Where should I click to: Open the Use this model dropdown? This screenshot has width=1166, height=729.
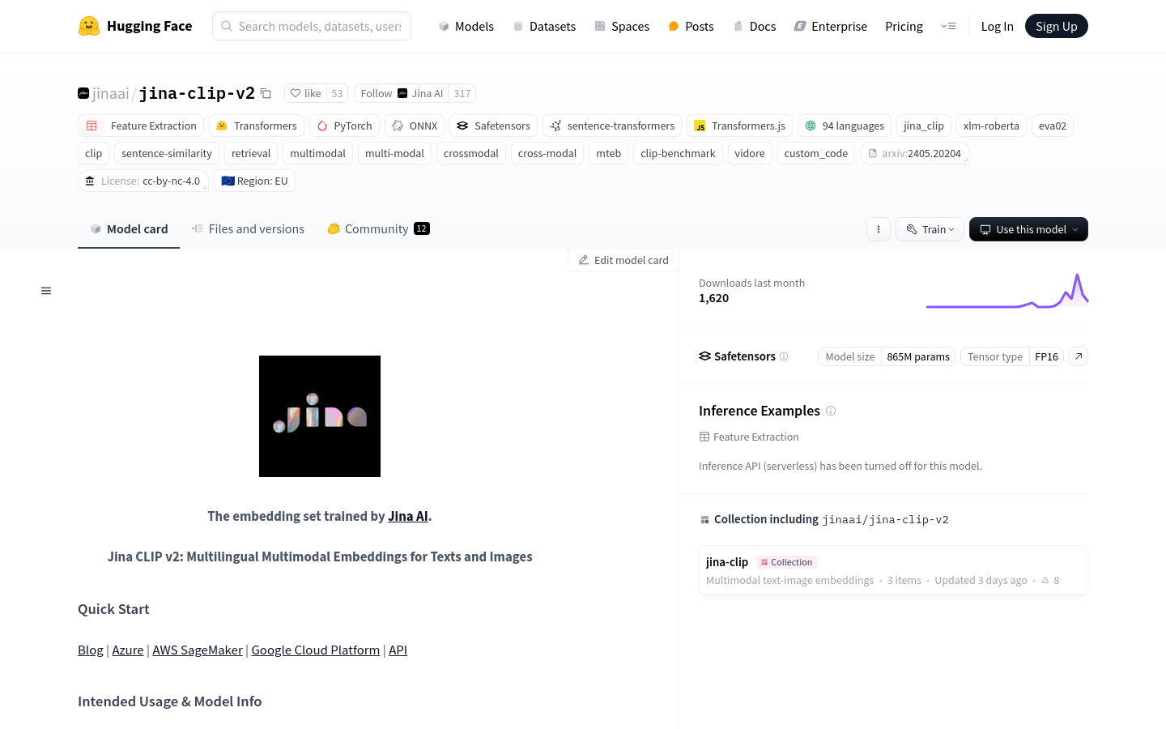point(1028,229)
